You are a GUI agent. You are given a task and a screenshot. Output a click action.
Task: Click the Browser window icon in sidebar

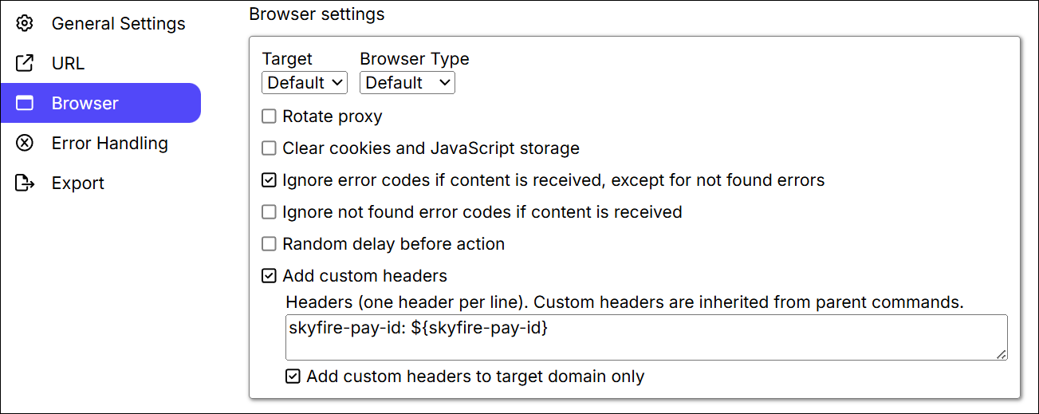coord(25,104)
